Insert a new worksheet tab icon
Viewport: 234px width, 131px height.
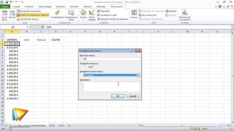point(69,125)
